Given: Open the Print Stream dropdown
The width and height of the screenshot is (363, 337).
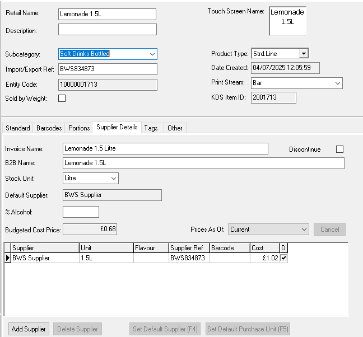Looking at the screenshot, I should point(337,83).
